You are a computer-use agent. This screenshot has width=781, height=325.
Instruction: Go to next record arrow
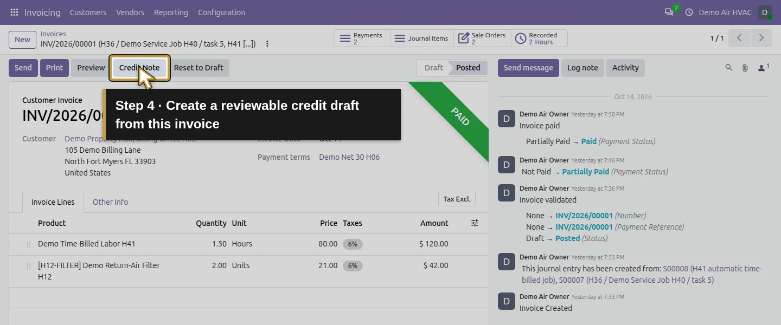(x=761, y=38)
